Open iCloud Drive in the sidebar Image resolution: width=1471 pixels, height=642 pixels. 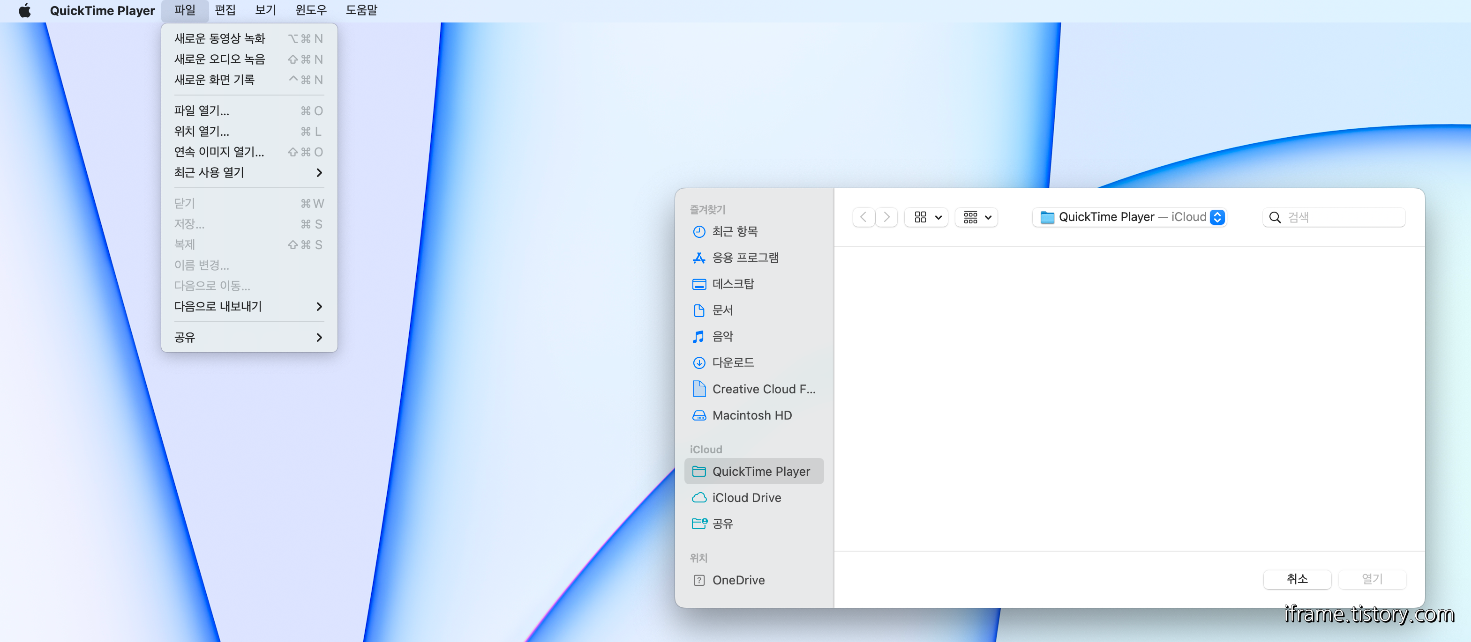(746, 498)
